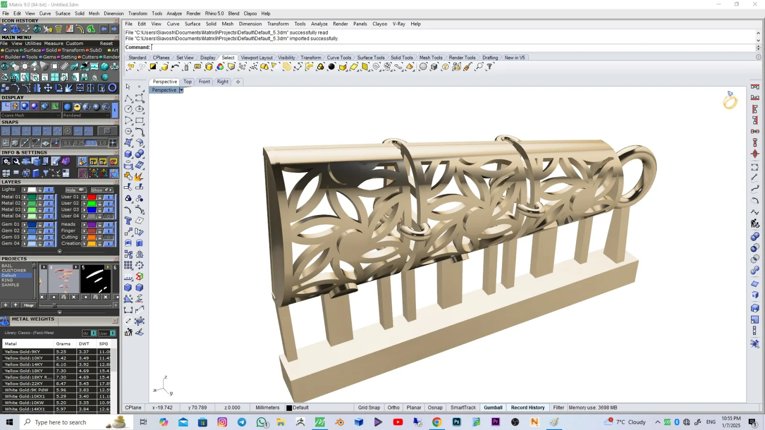The height and width of the screenshot is (430, 765).
Task: Click the Show button in Layers panel
Action: (x=101, y=190)
